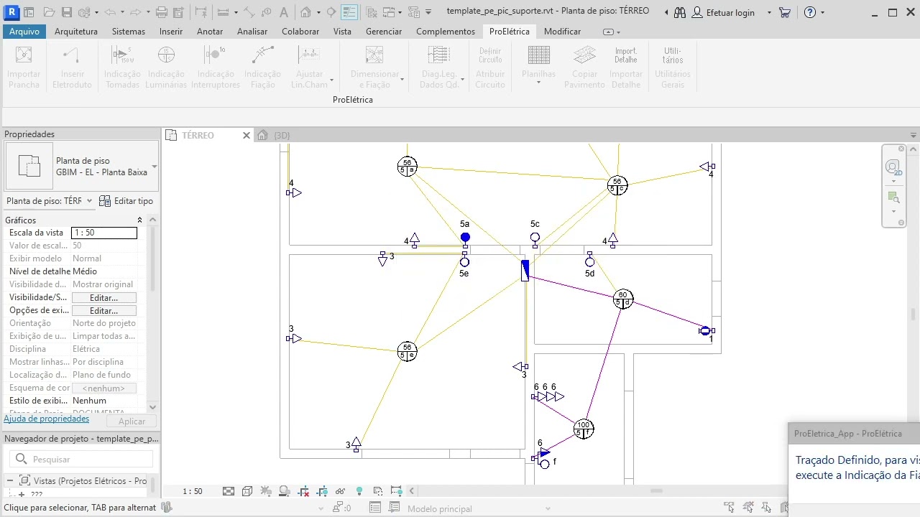Toggle Reveal Constraints in view bar
The height and width of the screenshot is (517, 920).
(x=397, y=491)
